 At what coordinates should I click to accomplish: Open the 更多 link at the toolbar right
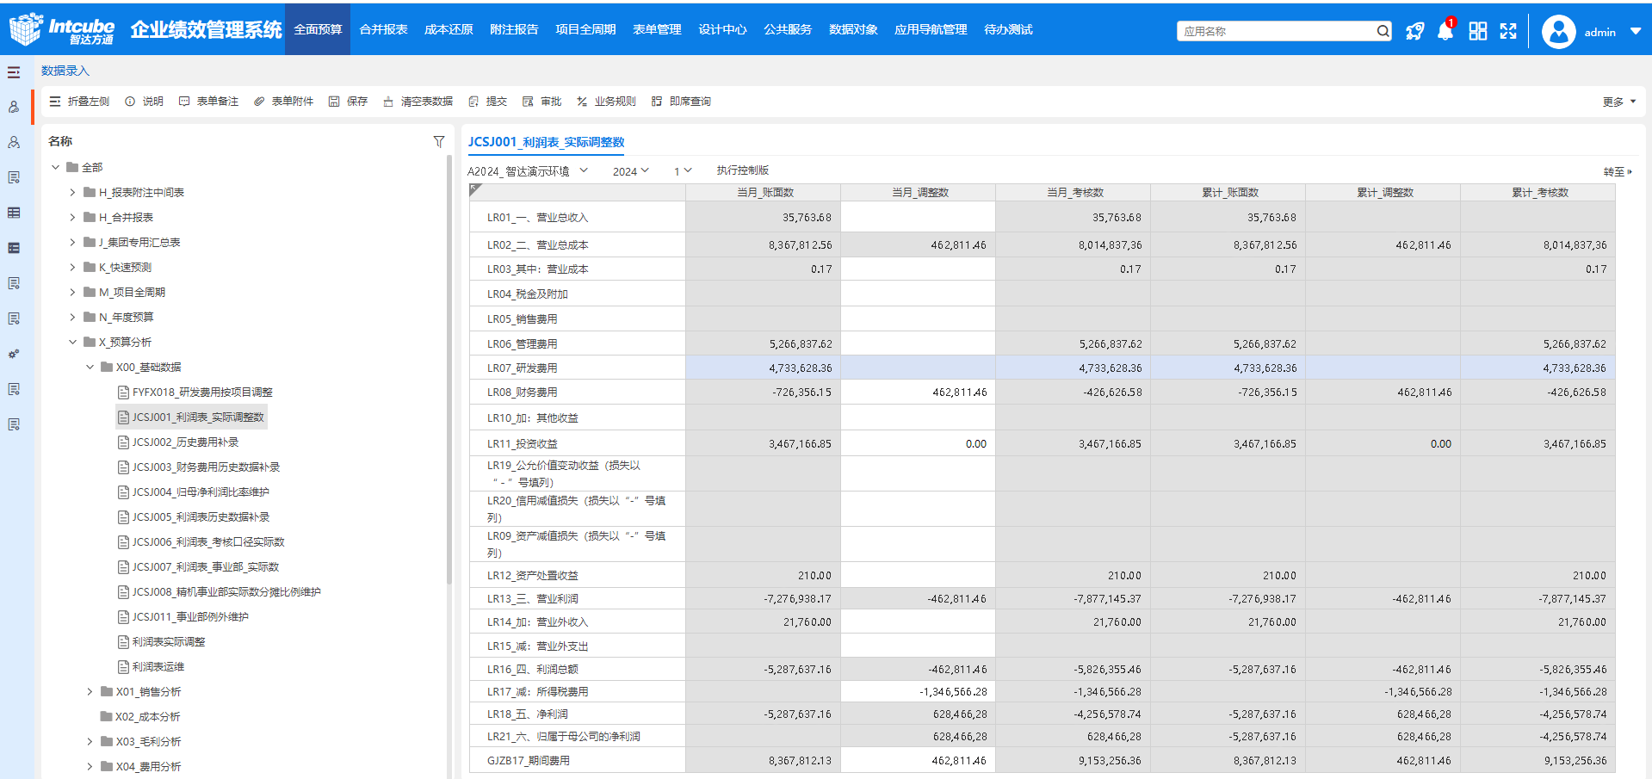[x=1613, y=101]
